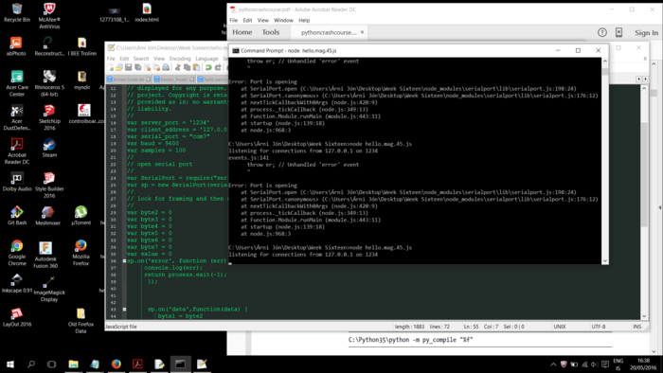663x373 pixels.
Task: Click the Firefox icon in the taskbar
Action: coord(116,364)
